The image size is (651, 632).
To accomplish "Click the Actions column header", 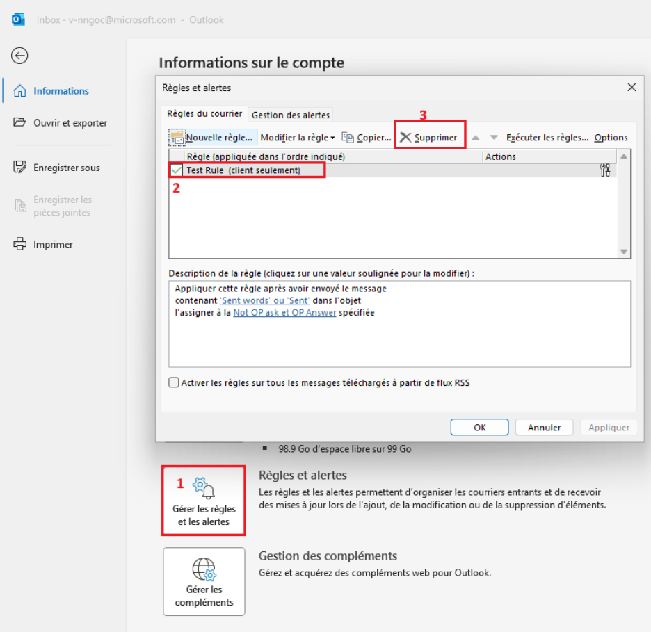I will coord(549,156).
